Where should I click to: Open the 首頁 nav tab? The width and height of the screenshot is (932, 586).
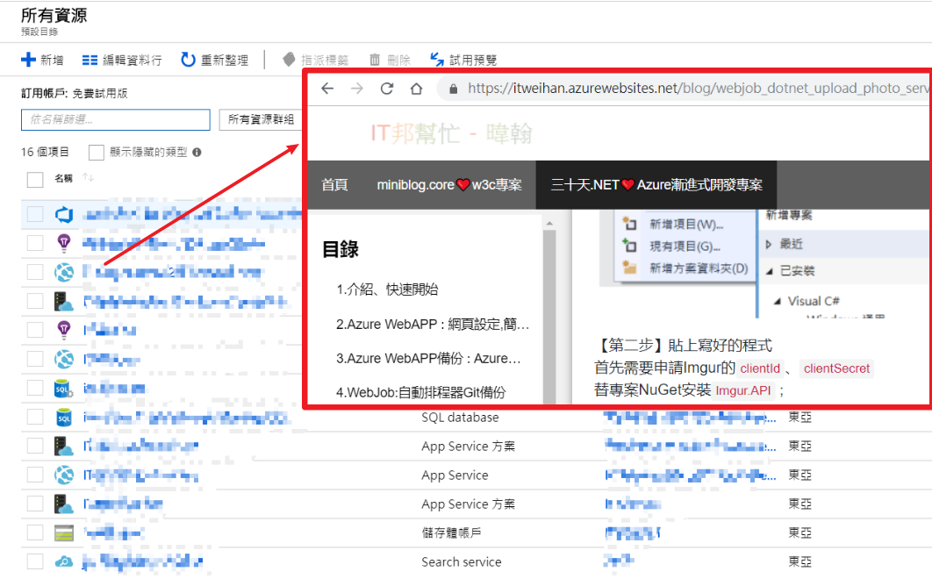click(x=334, y=185)
